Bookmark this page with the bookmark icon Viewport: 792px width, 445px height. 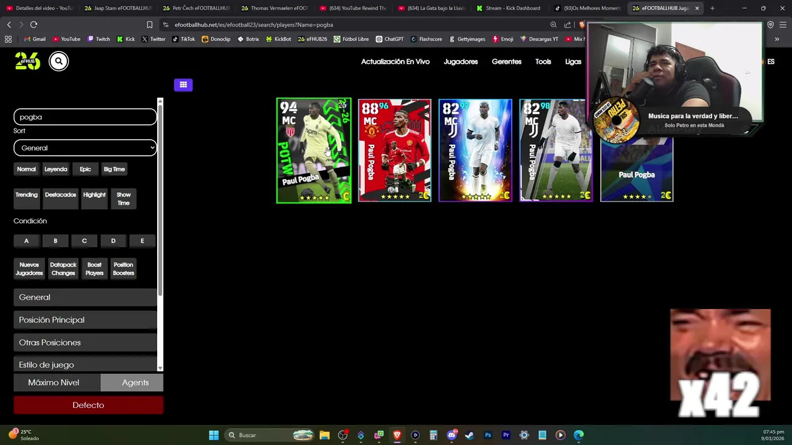point(149,25)
